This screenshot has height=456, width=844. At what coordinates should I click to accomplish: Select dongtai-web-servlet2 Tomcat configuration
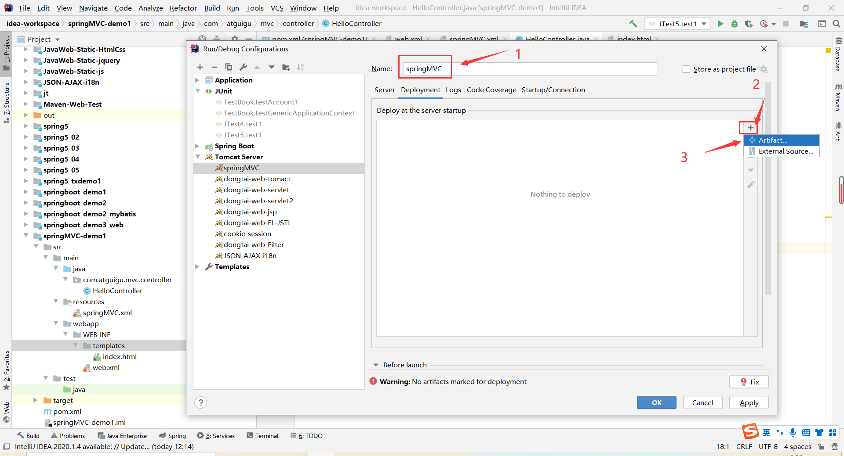click(258, 201)
